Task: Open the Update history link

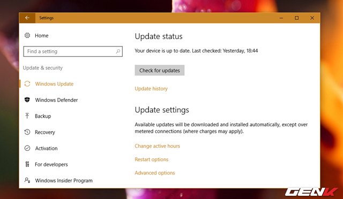Action: [151, 89]
